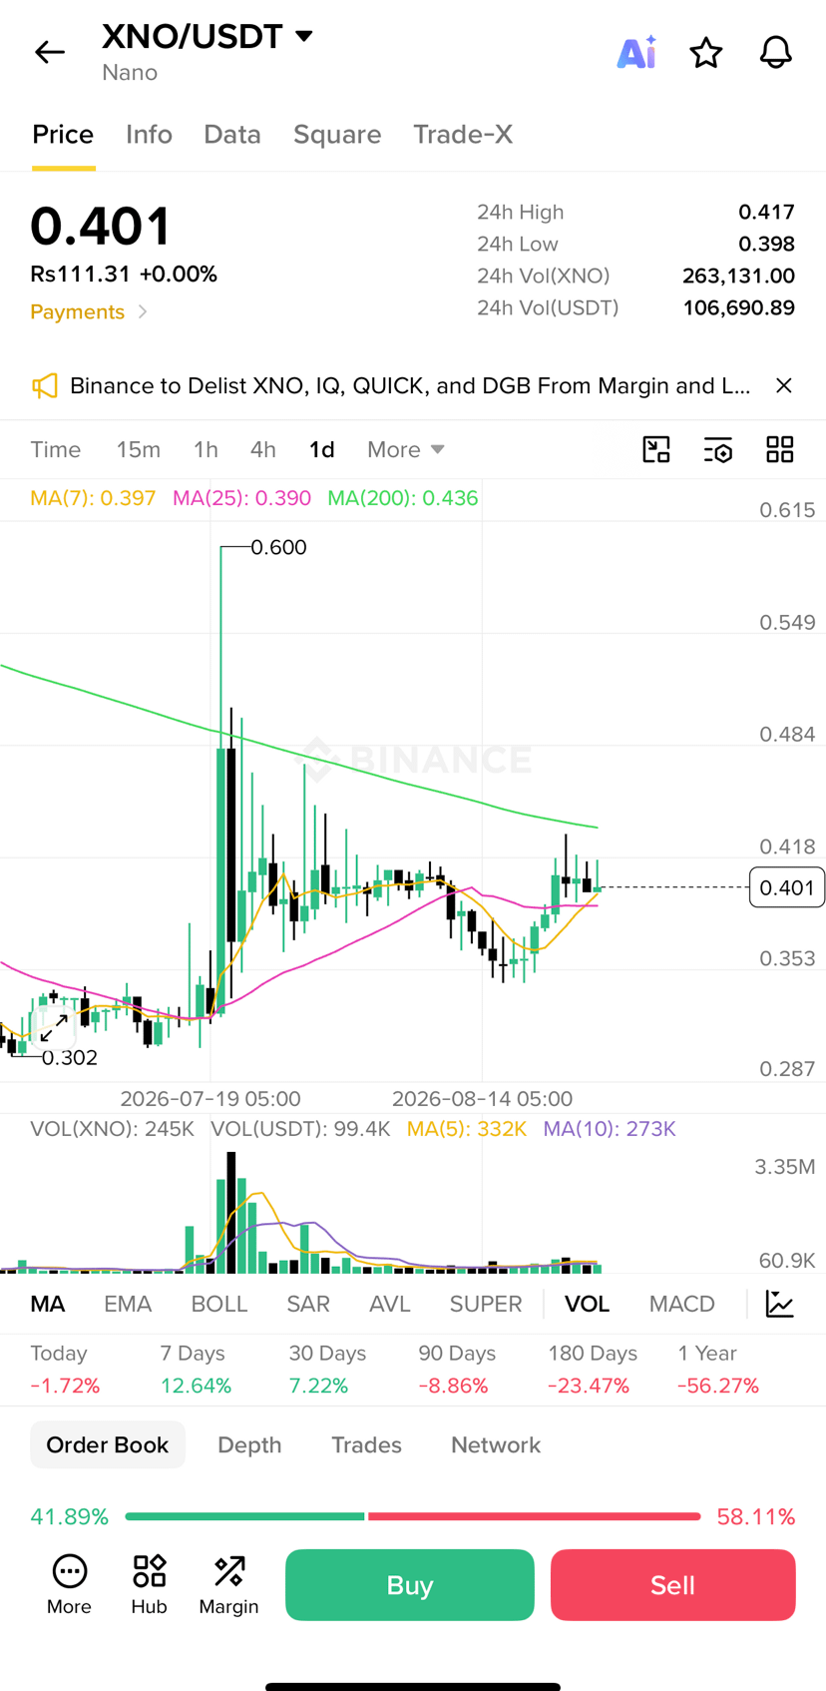Select the 4h chart interval
826x1691 pixels.
263,449
